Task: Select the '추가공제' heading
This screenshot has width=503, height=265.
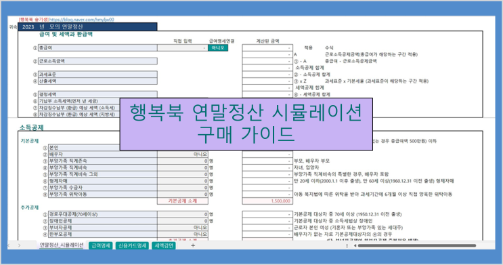Action: 30,207
